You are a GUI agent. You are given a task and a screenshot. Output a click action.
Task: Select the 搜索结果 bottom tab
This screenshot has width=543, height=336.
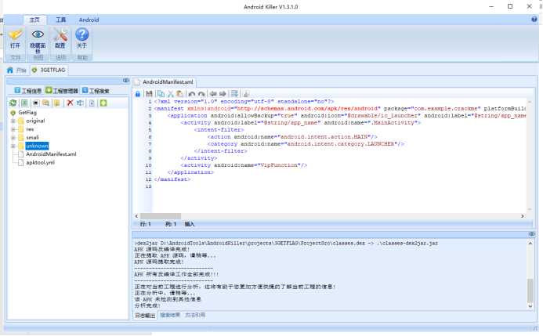[170, 315]
